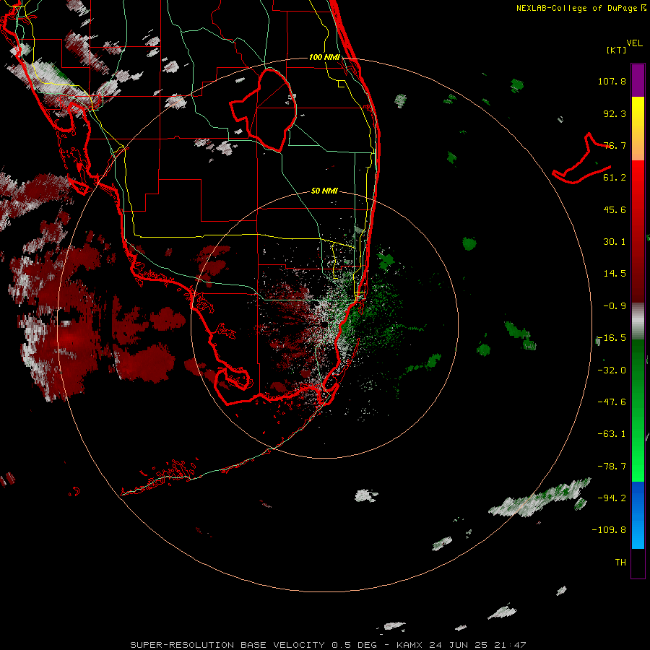650x650 pixels.
Task: Pick the purple segment of the velocity scale
Action: (x=638, y=81)
